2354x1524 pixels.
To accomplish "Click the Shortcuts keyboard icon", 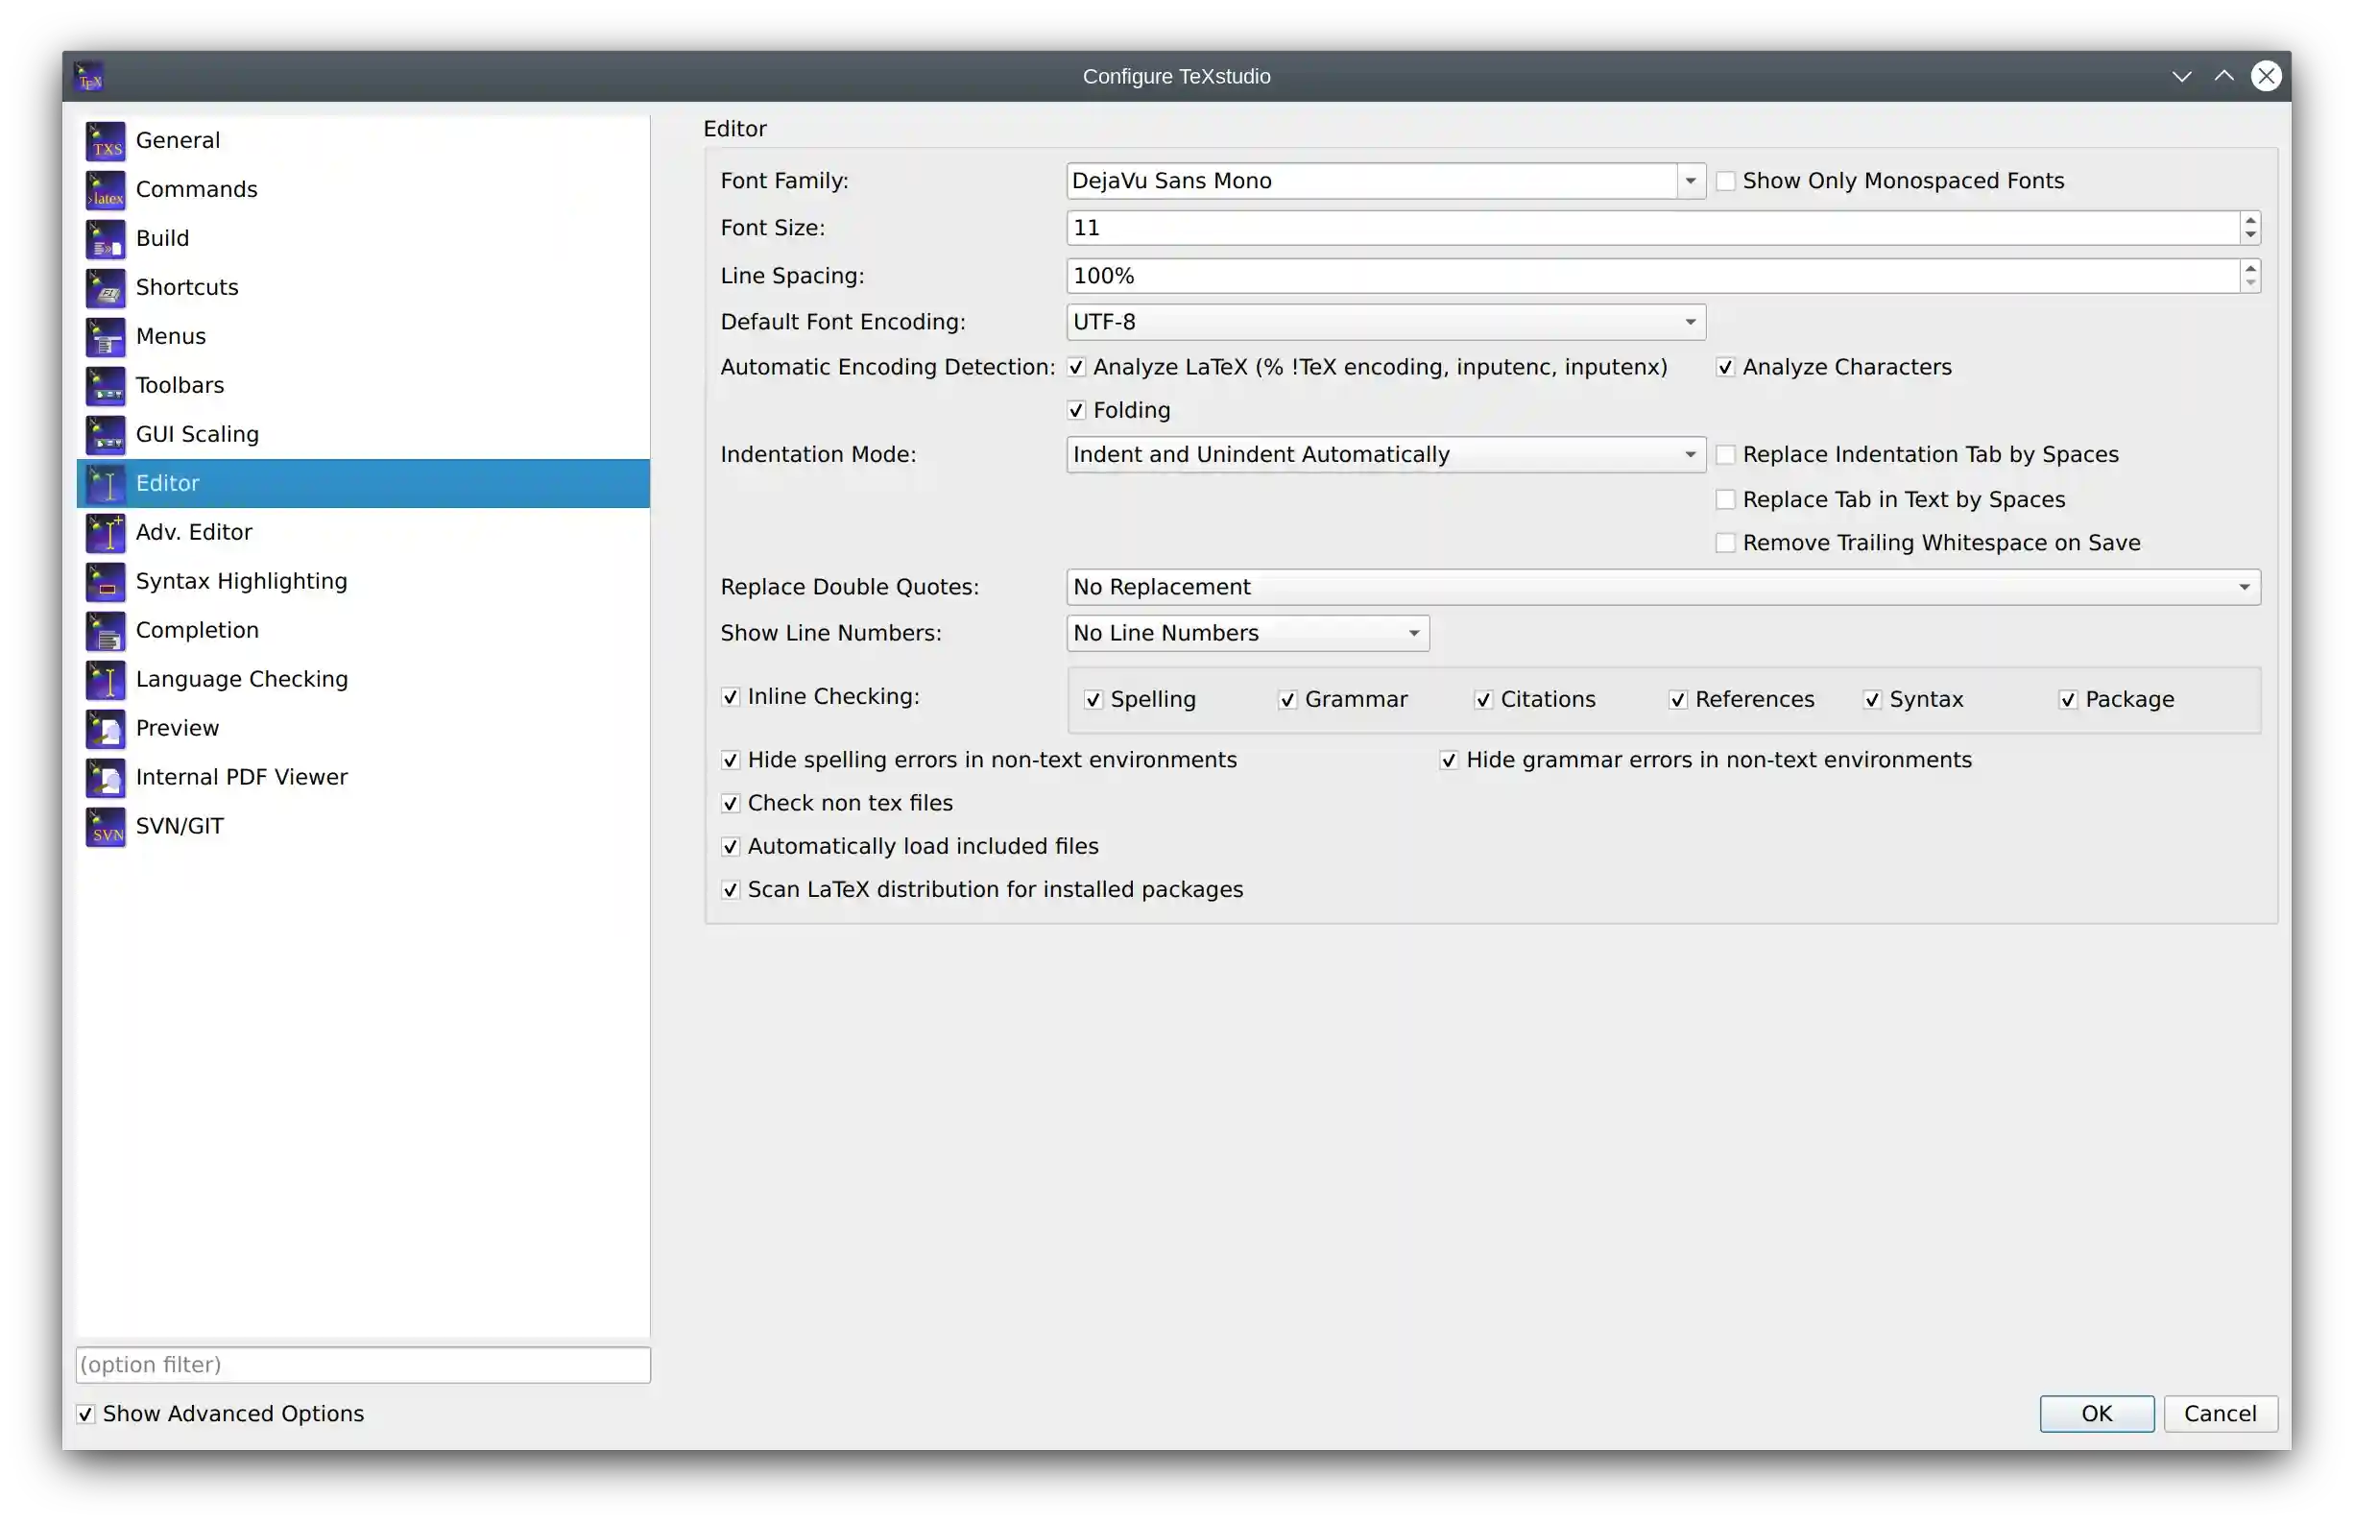I will tap(106, 288).
